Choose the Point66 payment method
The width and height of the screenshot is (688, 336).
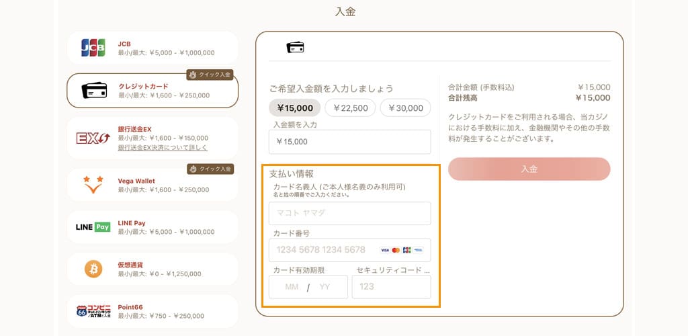[x=153, y=311]
